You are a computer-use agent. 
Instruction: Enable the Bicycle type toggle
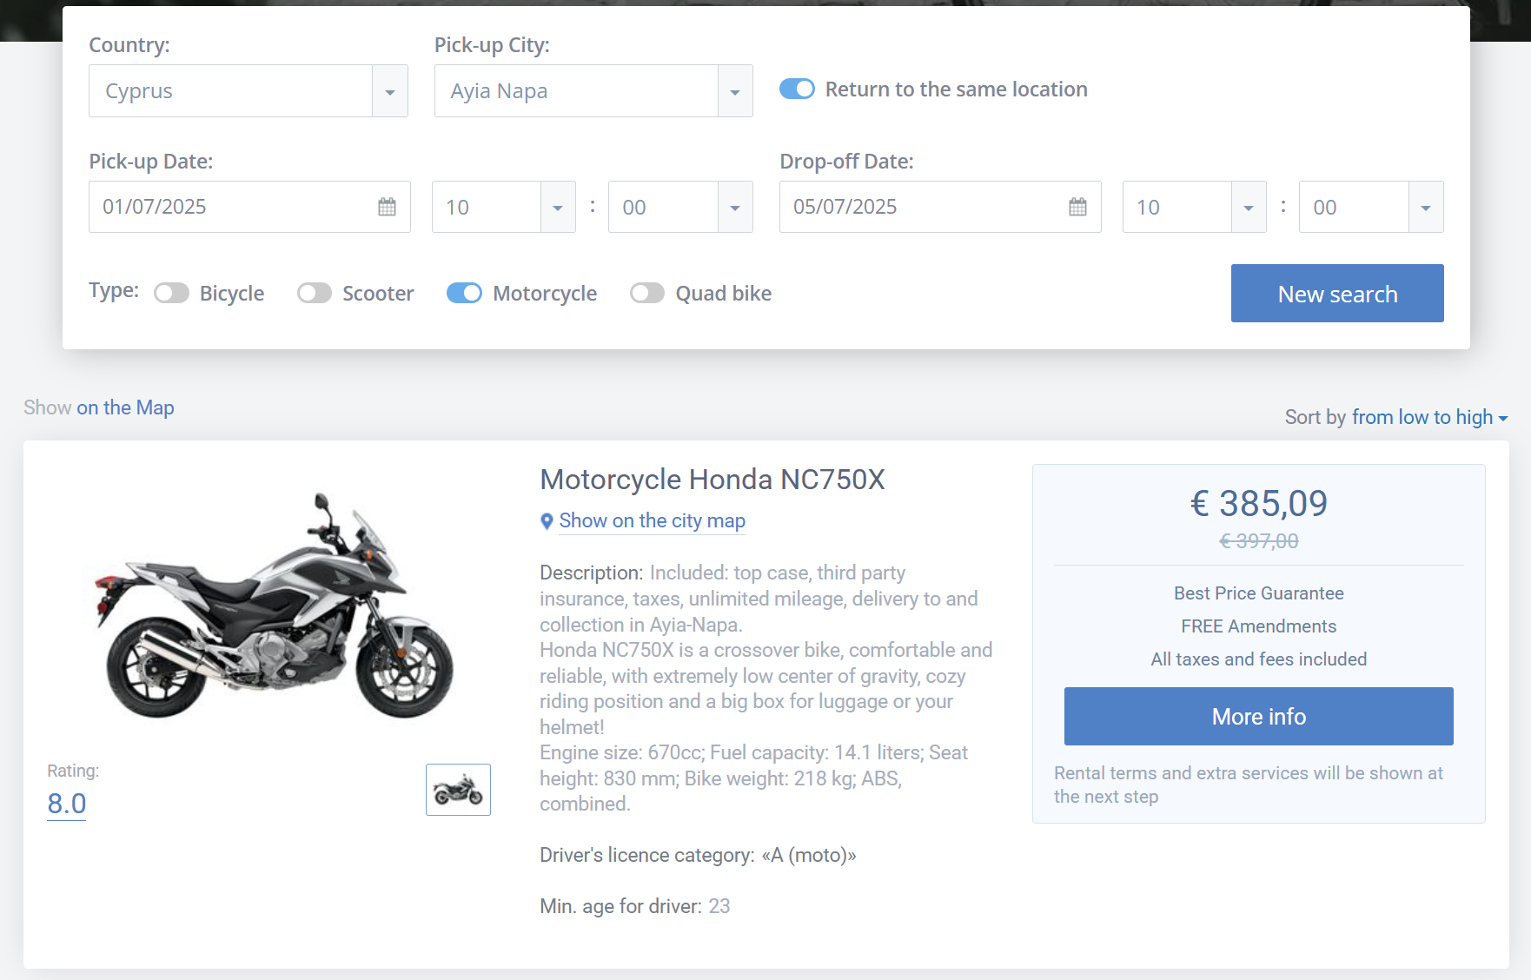coord(171,293)
